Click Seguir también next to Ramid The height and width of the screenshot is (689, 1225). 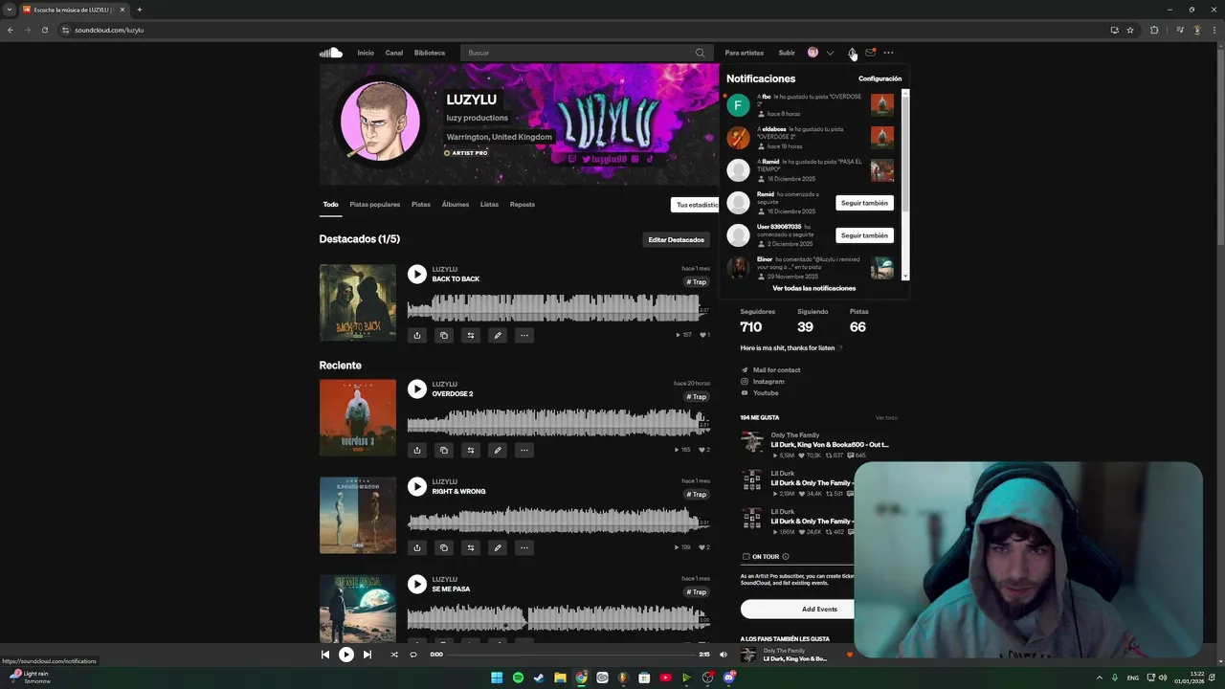click(x=864, y=203)
